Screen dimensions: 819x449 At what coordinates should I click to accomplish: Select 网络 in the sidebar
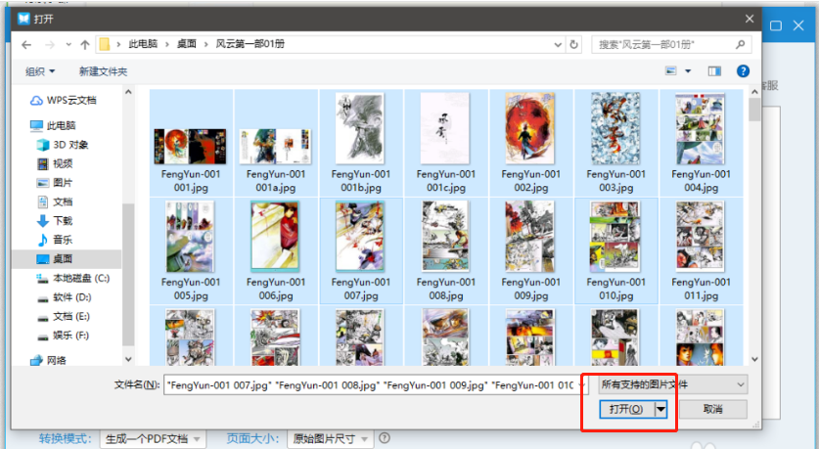coord(49,360)
